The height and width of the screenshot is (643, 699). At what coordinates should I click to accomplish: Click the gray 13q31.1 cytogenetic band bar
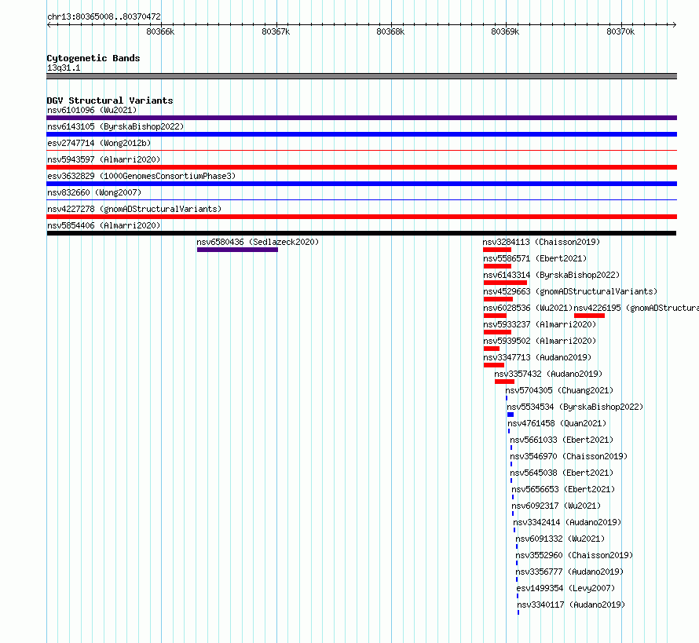point(361,76)
